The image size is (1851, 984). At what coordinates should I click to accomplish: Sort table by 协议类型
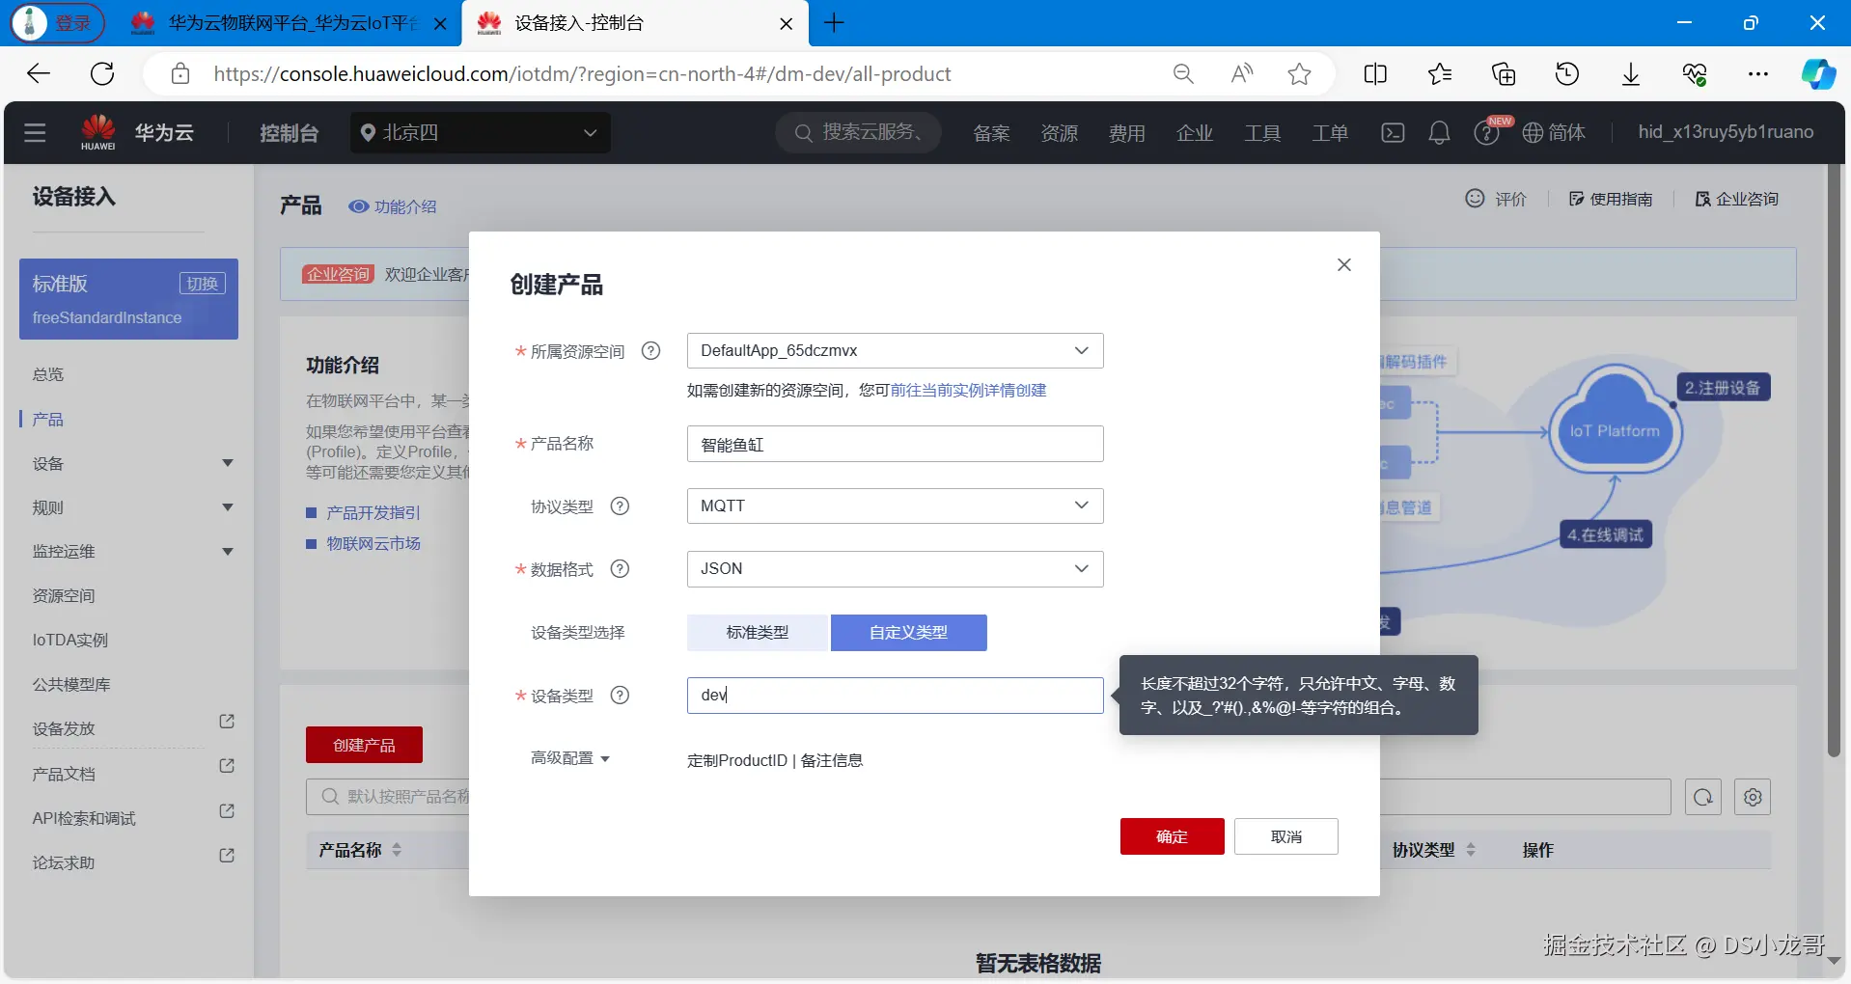[x=1471, y=850]
